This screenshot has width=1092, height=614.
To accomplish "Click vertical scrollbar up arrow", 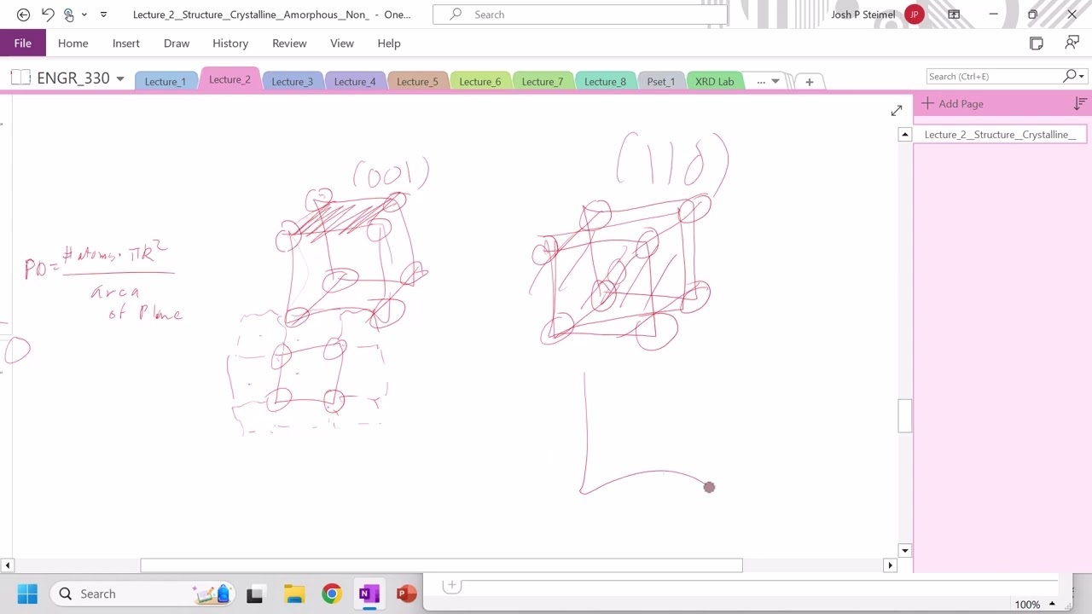I will pyautogui.click(x=905, y=135).
